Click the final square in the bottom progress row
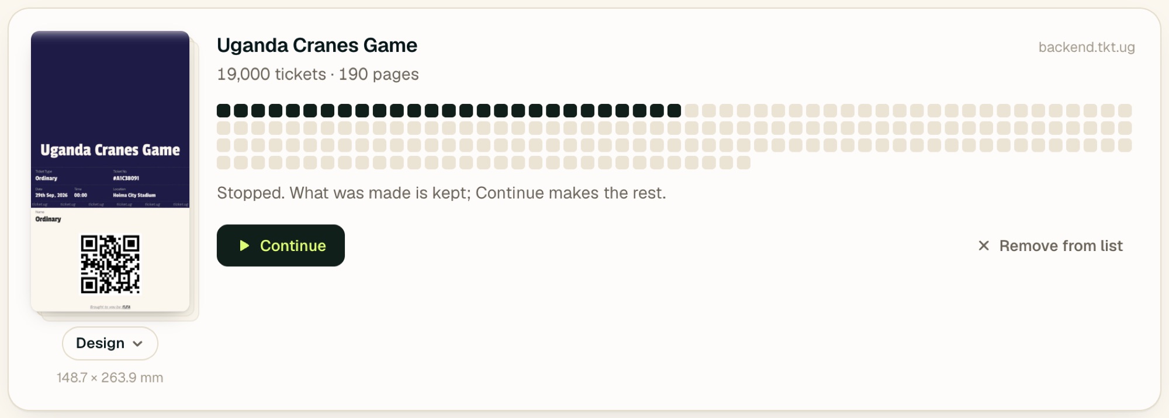 (743, 162)
